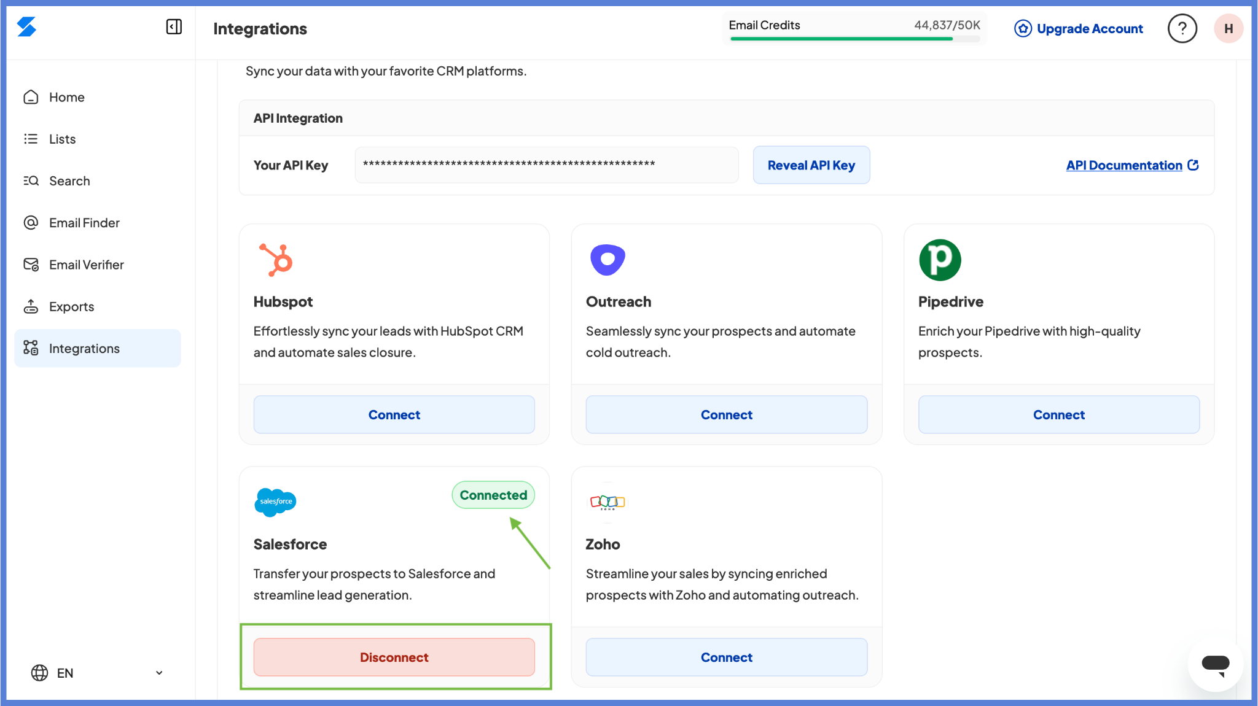
Task: Click the Integrations sidebar icon
Action: click(x=31, y=348)
